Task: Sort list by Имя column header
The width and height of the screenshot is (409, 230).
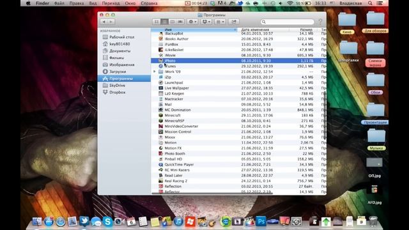Action: coord(194,30)
